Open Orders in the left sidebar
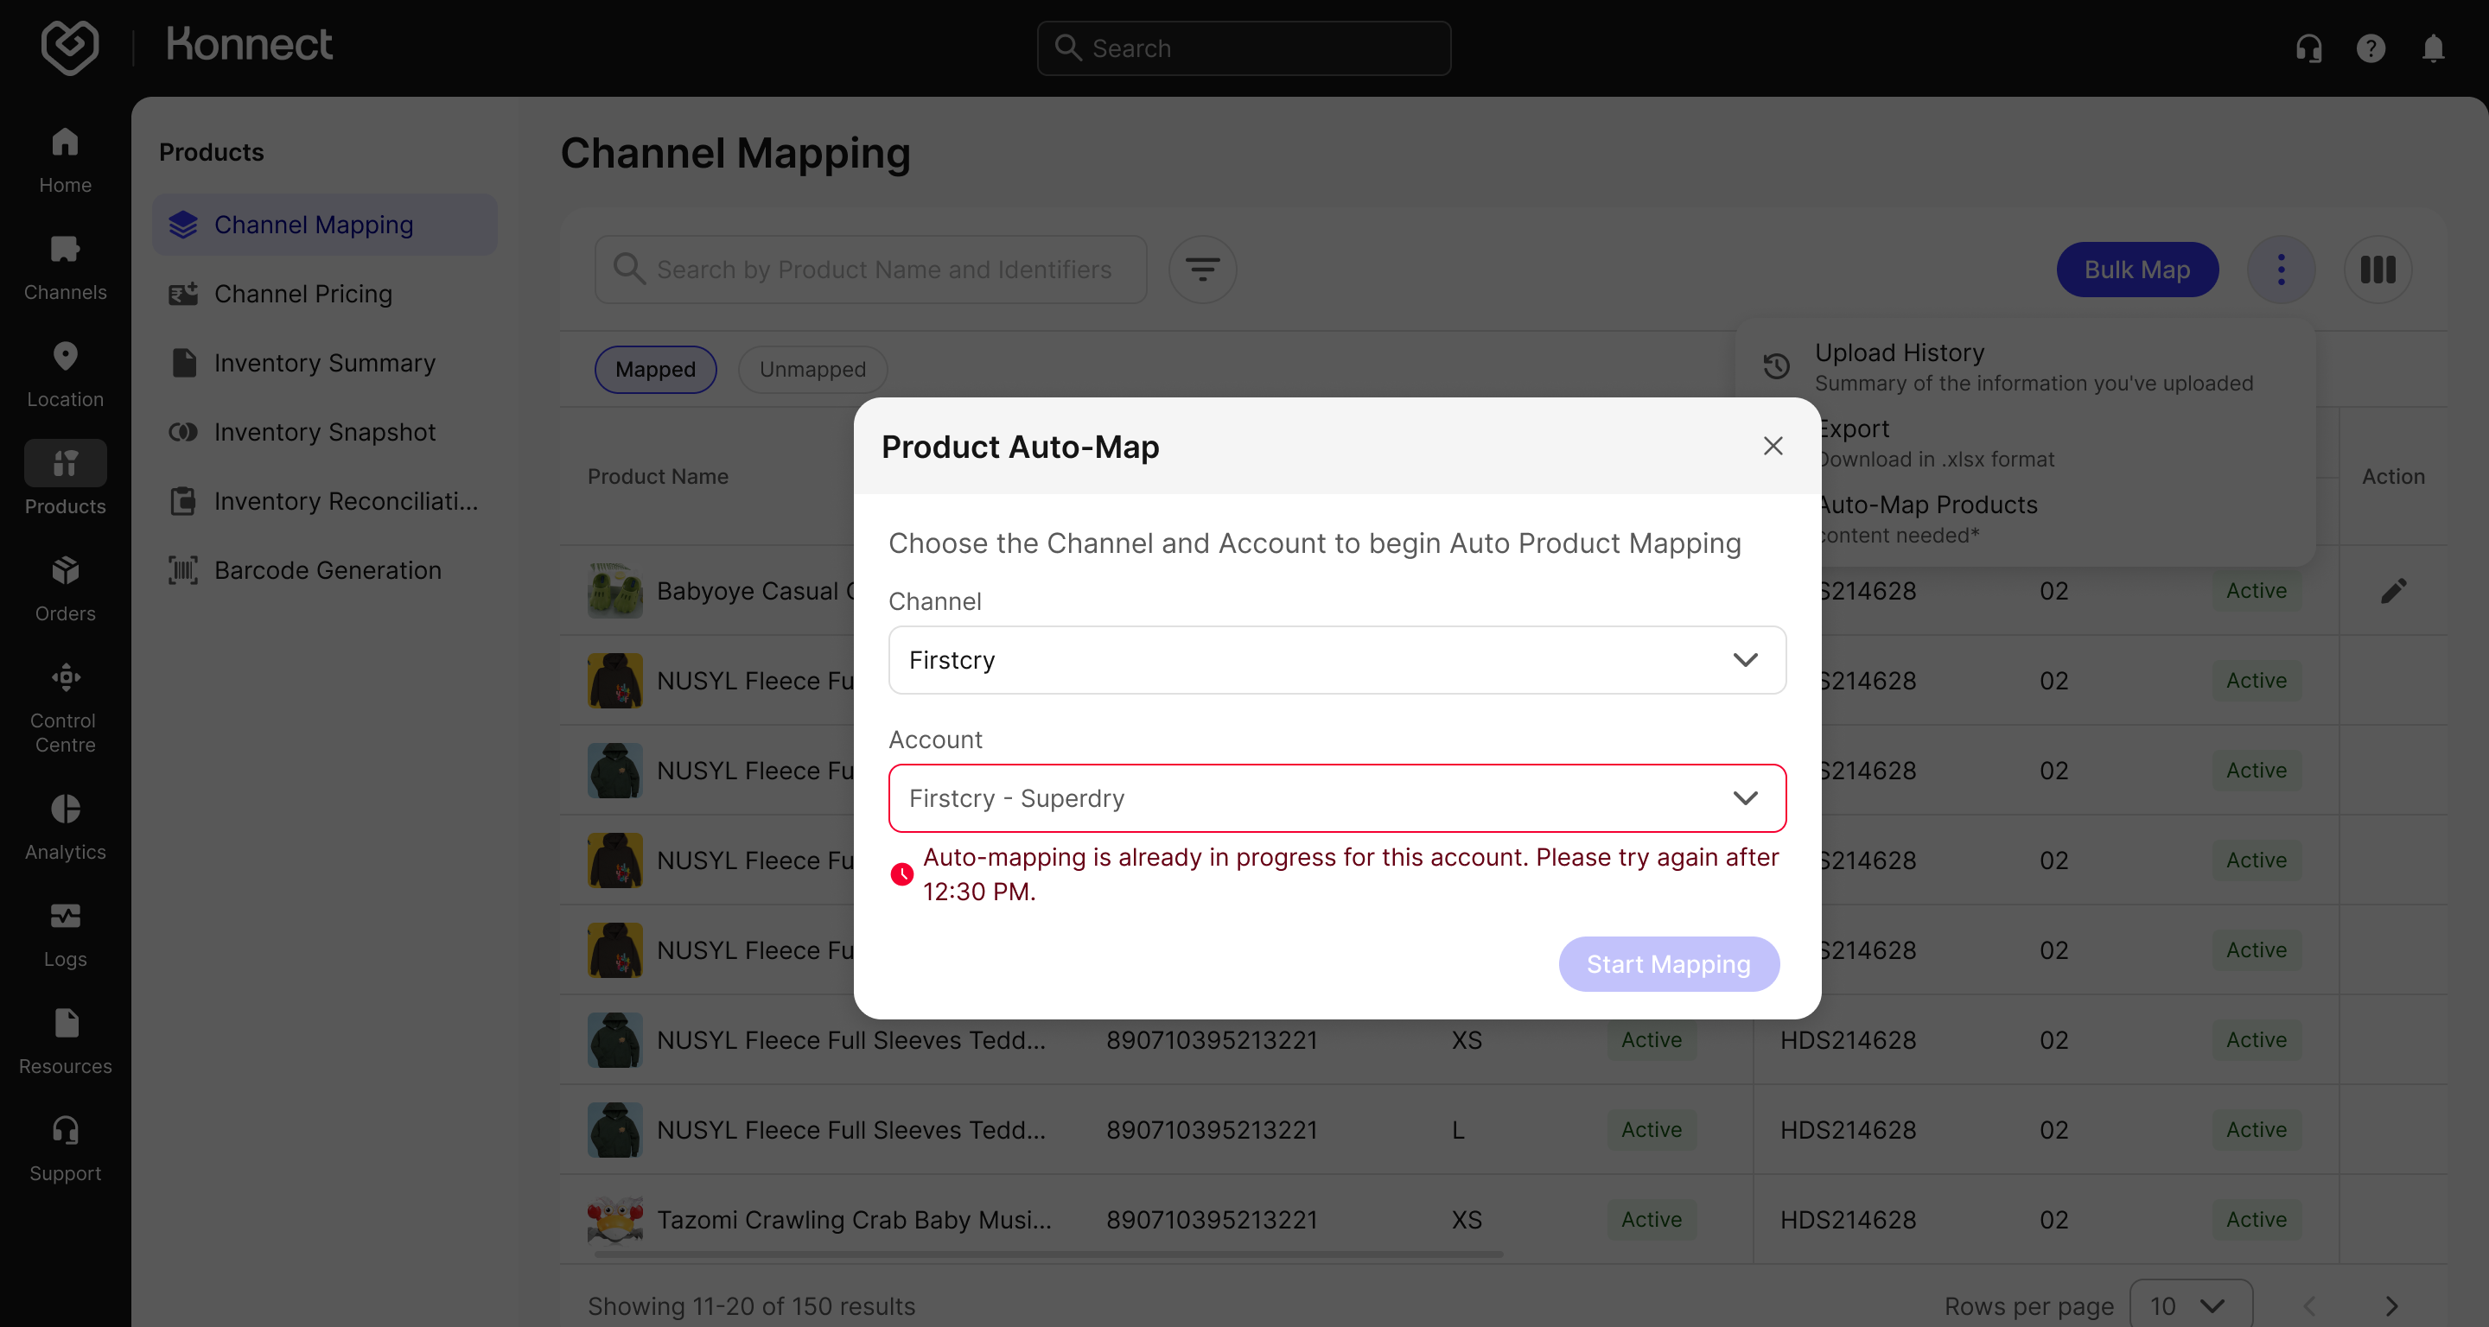 (65, 589)
